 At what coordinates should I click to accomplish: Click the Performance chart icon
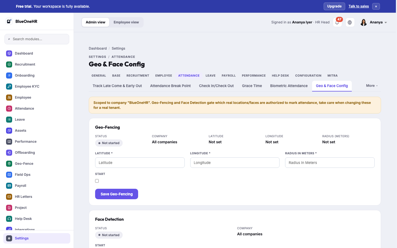(x=9, y=142)
